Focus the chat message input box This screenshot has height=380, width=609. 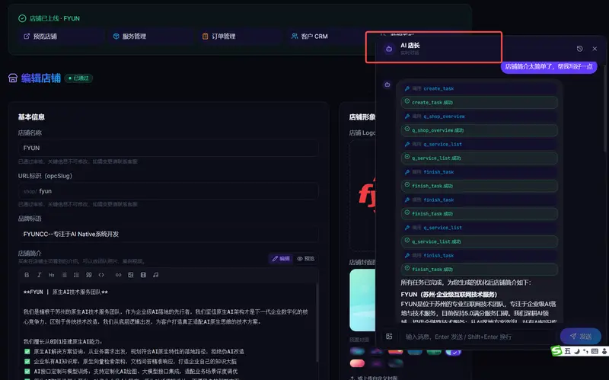pos(477,337)
